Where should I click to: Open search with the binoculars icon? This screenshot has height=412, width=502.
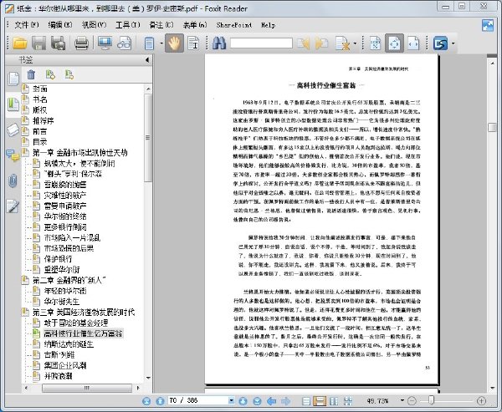[x=219, y=43]
